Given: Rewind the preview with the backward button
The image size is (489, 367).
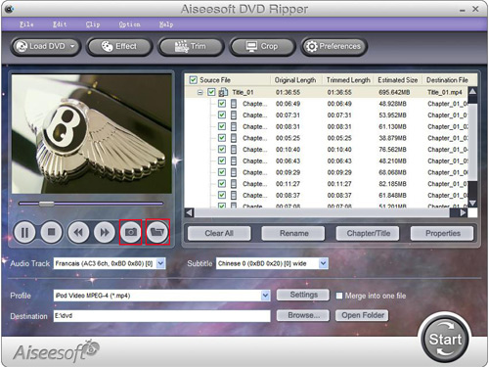Looking at the screenshot, I should pos(78,232).
